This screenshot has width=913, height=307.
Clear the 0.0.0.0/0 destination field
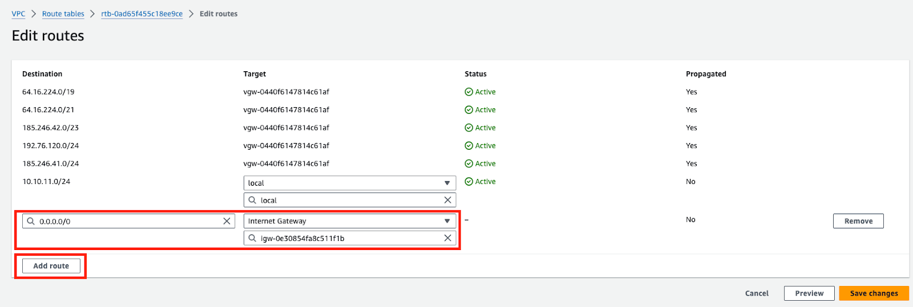click(227, 221)
